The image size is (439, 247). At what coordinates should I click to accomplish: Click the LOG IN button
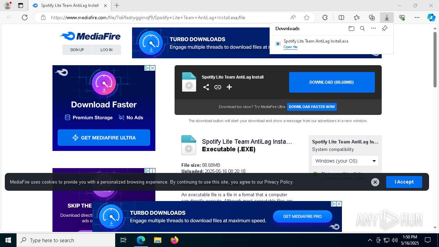(x=106, y=50)
